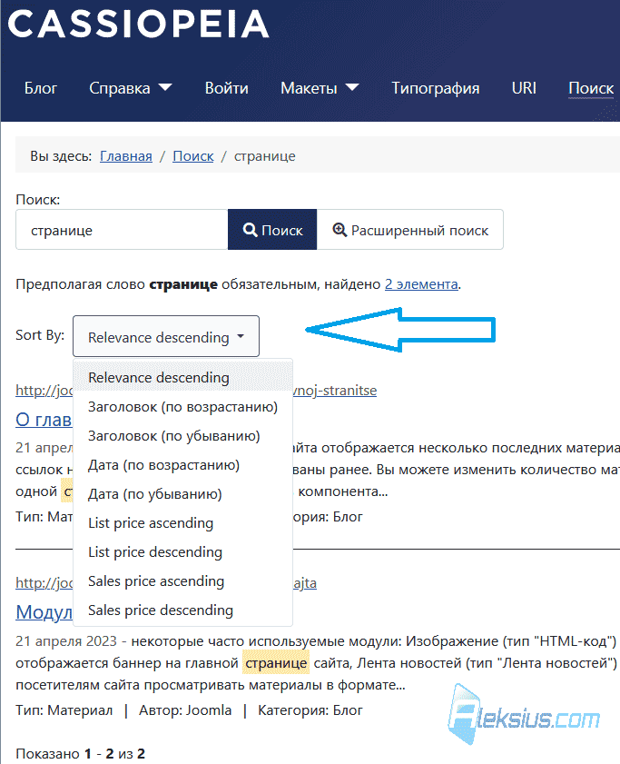Open the О глав... result title

(44, 419)
